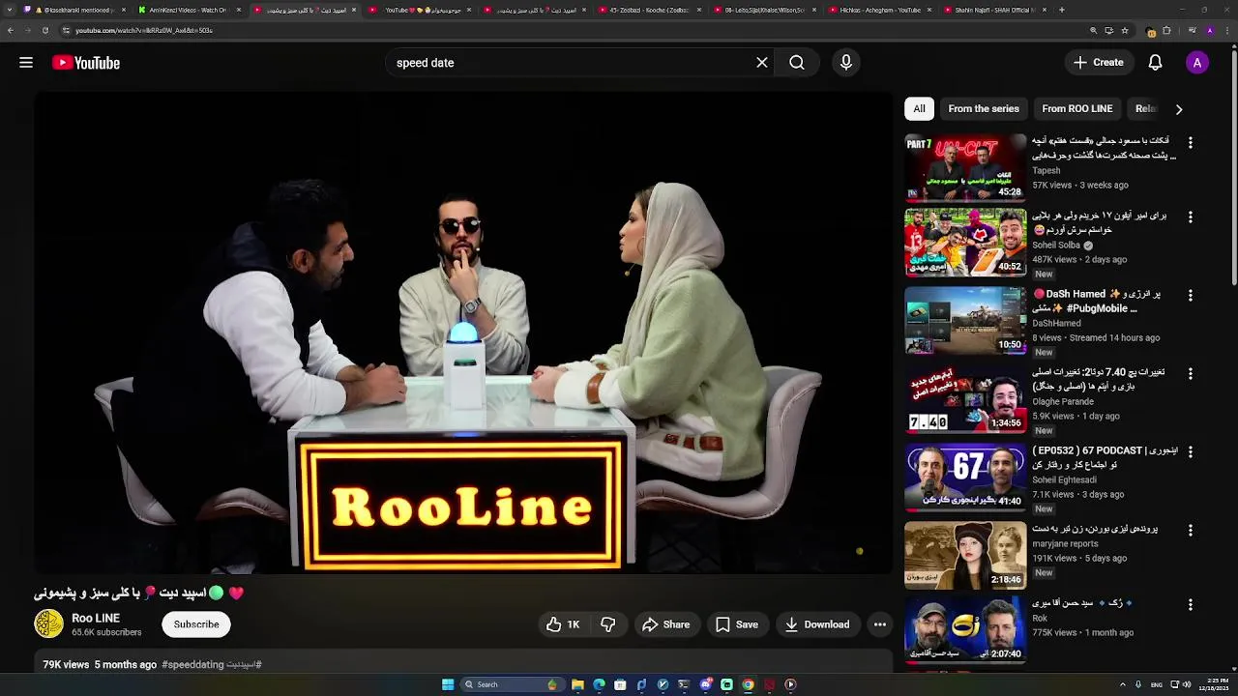Clear the search text with X icon
Viewport: 1238px width, 696px height.
click(x=762, y=63)
